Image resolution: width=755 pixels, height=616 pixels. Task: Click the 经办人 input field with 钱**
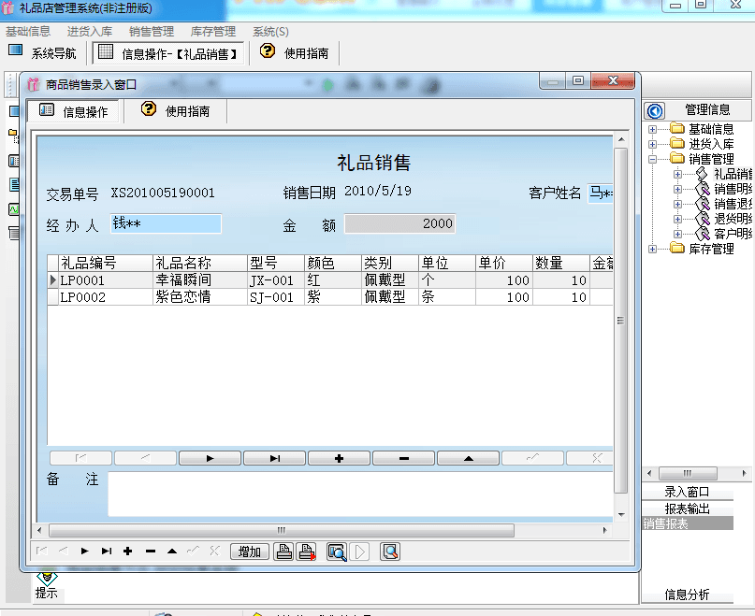(166, 223)
